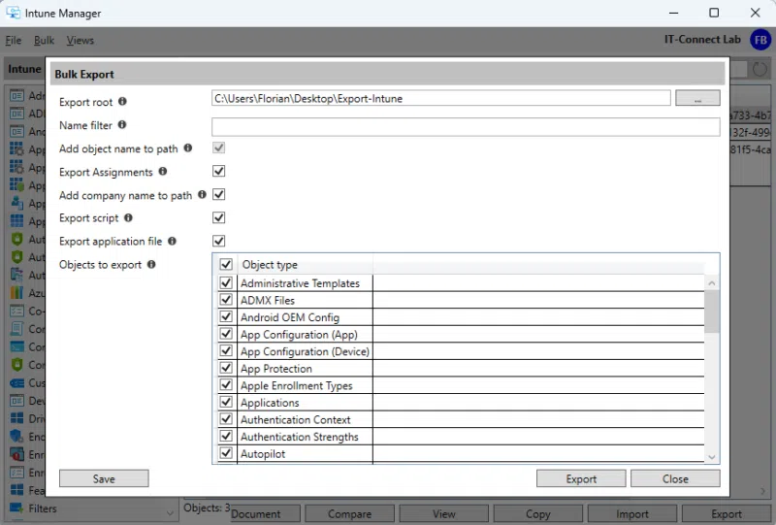Click the info icon next to Export script
The image size is (776, 525).
click(x=128, y=218)
